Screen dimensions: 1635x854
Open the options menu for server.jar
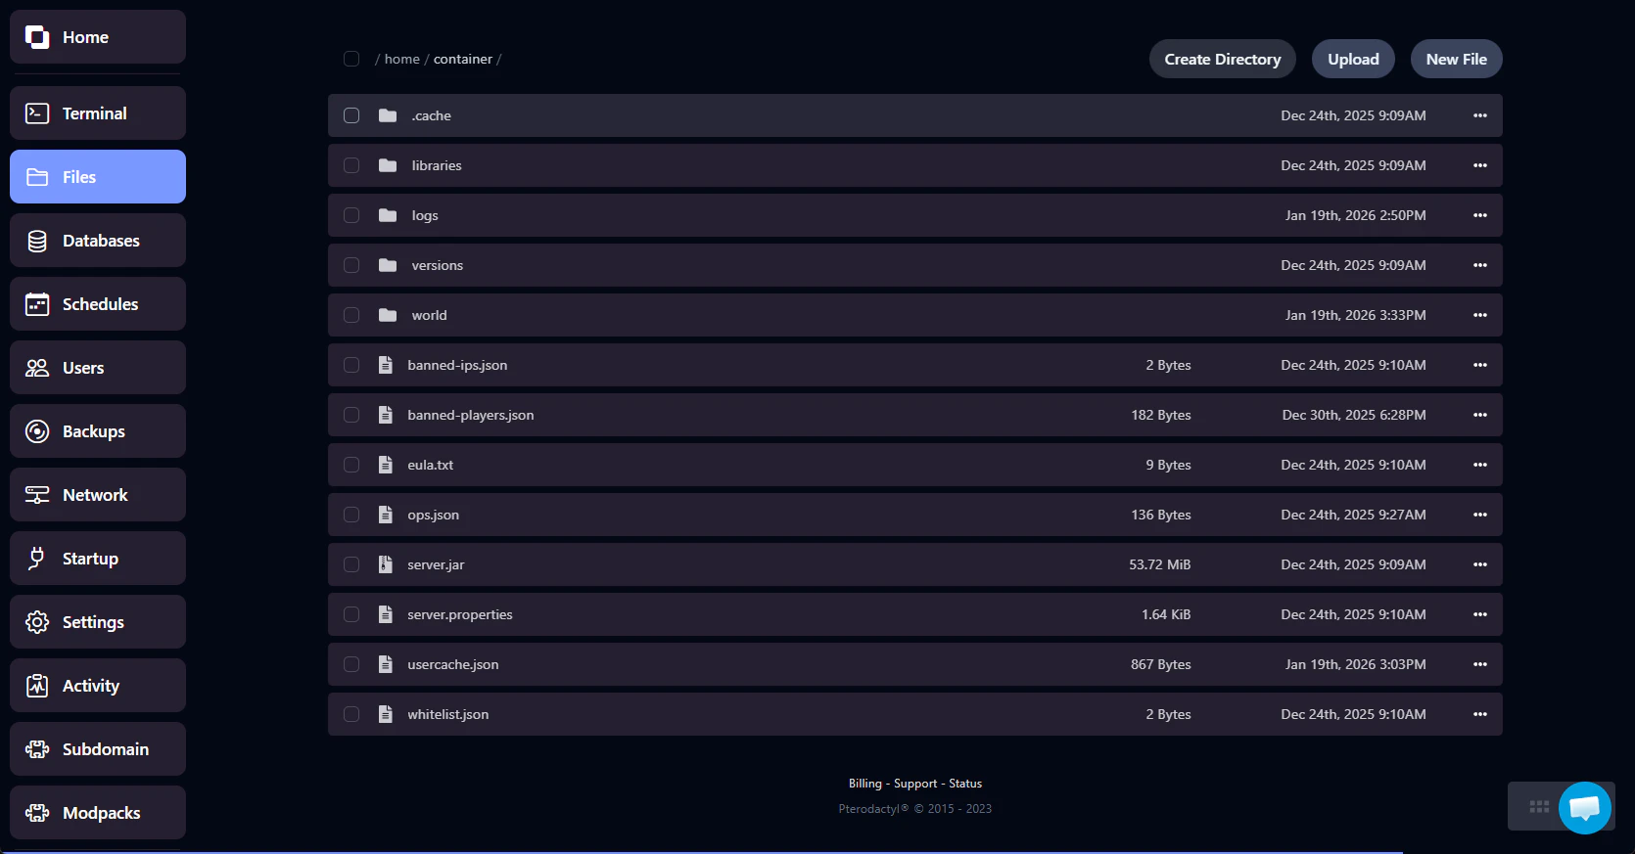[1479, 564]
